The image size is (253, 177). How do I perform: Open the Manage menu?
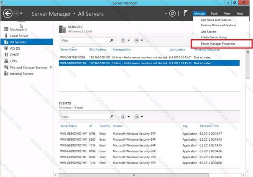(x=199, y=14)
